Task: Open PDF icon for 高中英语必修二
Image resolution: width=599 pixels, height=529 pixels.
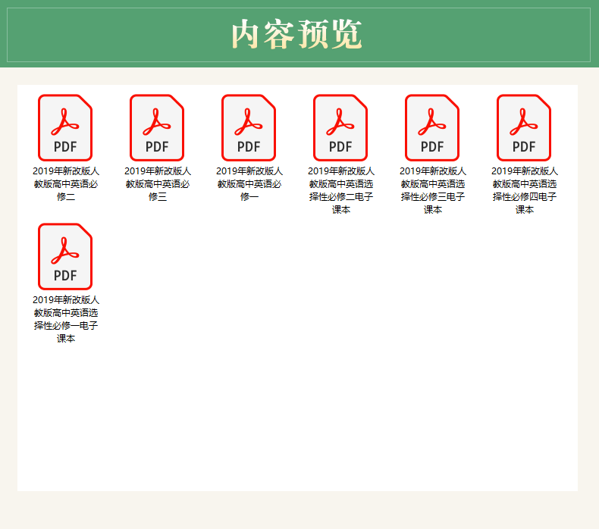Action: (65, 127)
